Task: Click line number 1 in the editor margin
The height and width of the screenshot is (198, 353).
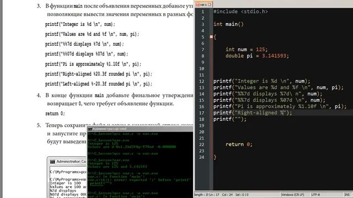Action: pos(202,12)
